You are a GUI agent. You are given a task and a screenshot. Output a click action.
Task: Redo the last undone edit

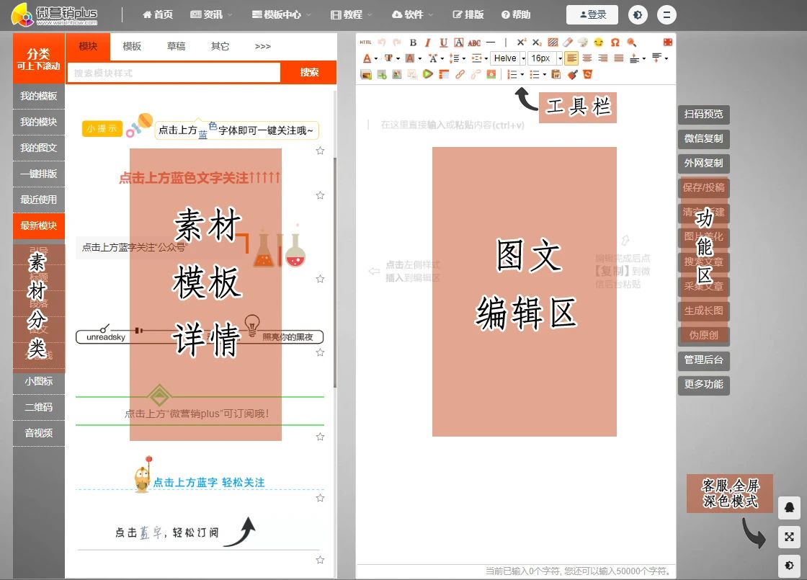click(397, 43)
